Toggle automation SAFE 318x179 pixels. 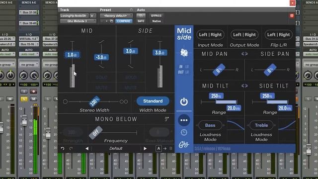141,21
